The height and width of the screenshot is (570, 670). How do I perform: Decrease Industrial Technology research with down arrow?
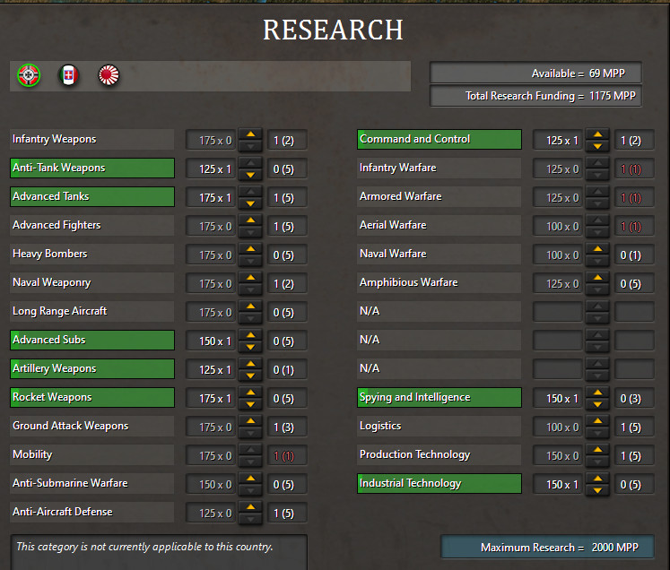point(597,490)
